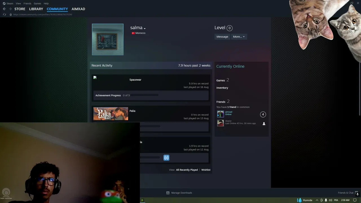Go forward using the forward arrow
Viewport: 361px width, 203px height.
(10, 9)
